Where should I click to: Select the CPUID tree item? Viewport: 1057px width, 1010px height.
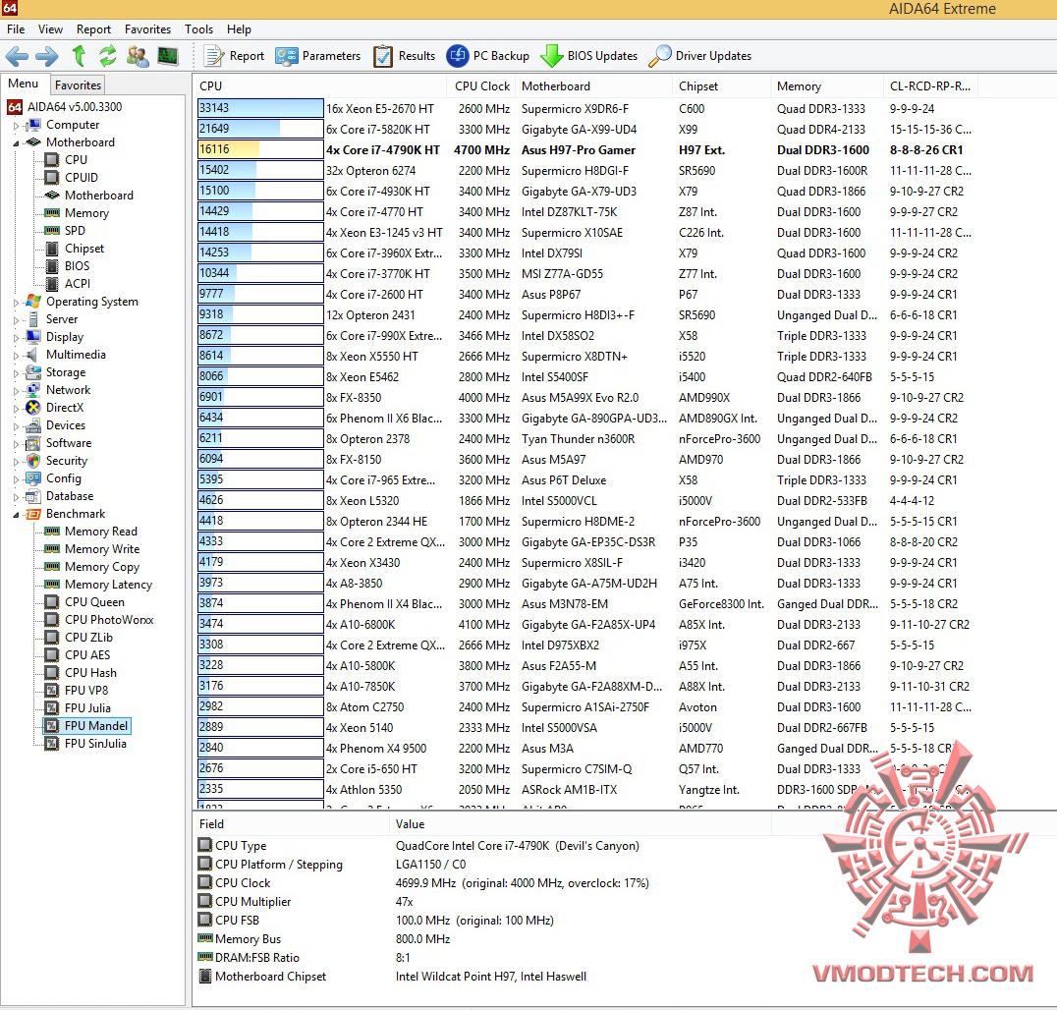(71, 177)
